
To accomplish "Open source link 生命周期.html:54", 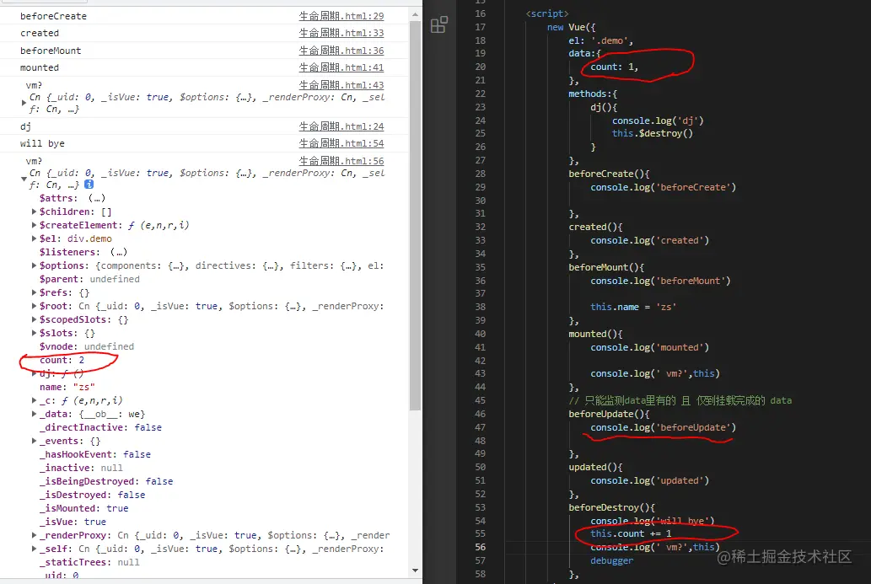I will (341, 143).
